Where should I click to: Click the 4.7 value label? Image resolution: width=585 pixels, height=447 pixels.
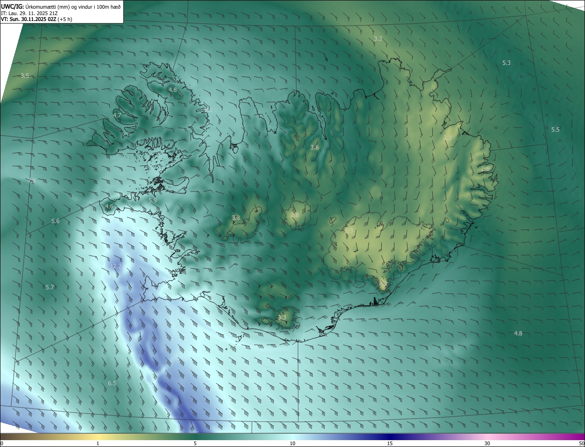(x=117, y=116)
